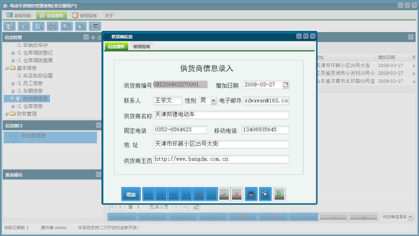Screen dimensions: 419x236
Task: Collapse the 报表输出 panel
Action: pyautogui.click(x=98, y=175)
